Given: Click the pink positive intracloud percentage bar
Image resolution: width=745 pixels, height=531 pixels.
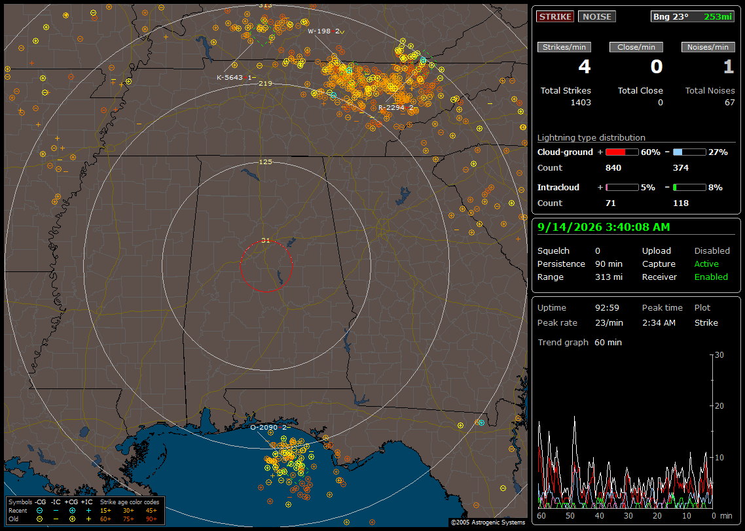Looking at the screenshot, I should (x=622, y=188).
